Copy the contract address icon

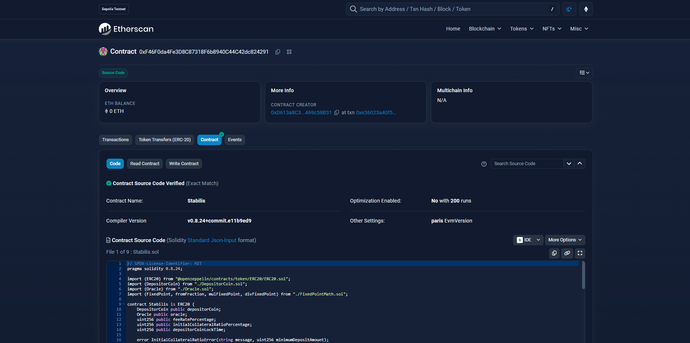pyautogui.click(x=278, y=52)
